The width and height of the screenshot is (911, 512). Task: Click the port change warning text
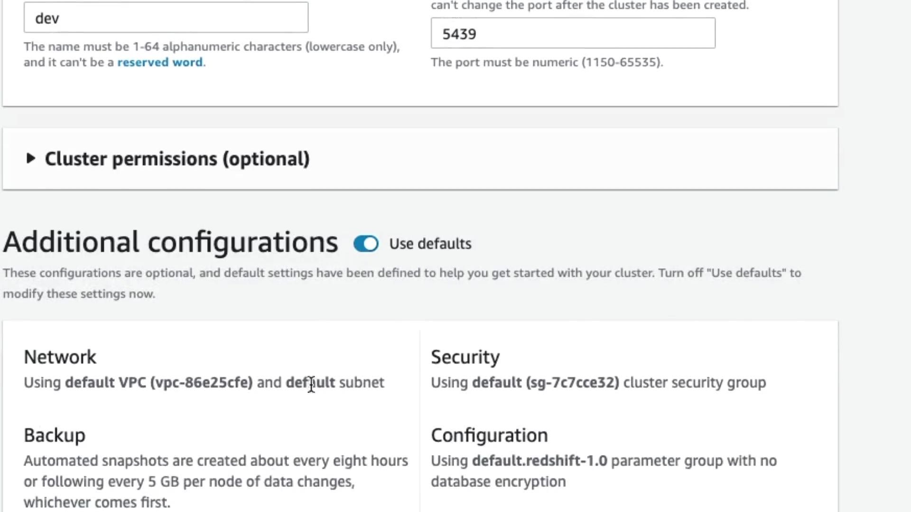[x=589, y=6]
